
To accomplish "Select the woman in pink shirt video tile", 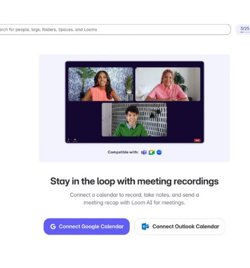I will (x=168, y=84).
